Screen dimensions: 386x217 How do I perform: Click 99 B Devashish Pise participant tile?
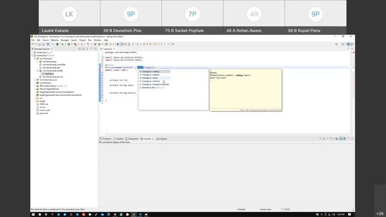pos(131,17)
